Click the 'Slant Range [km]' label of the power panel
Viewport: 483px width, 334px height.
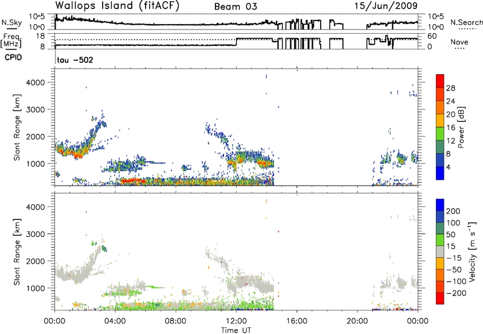tap(17, 127)
